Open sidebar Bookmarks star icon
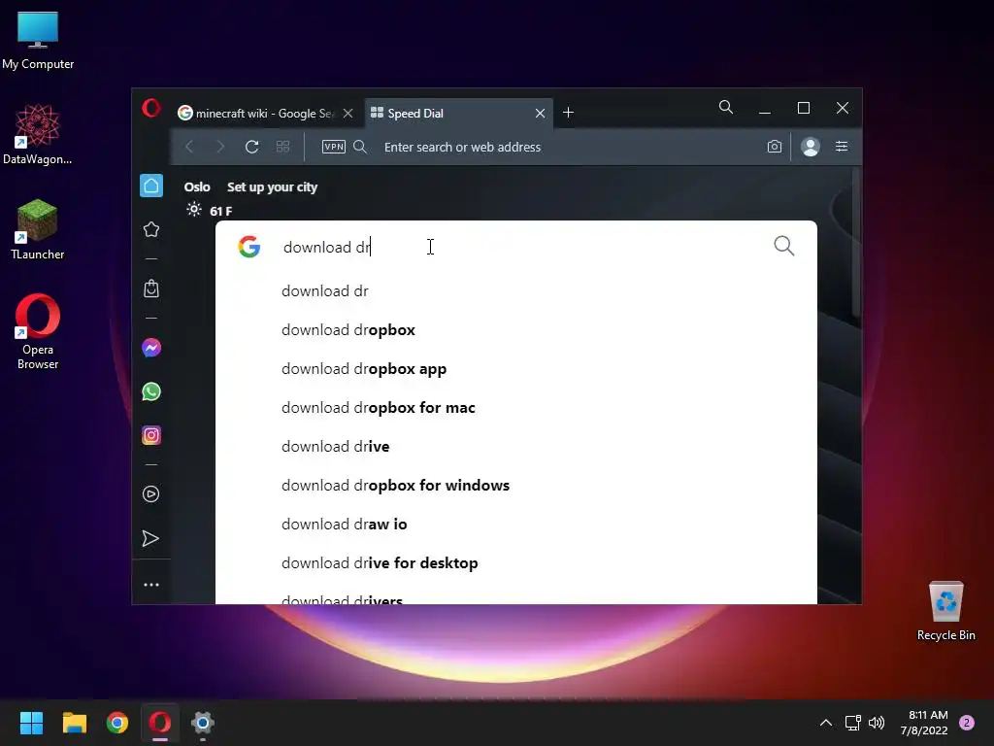Screen dimensions: 994x746 pos(151,229)
